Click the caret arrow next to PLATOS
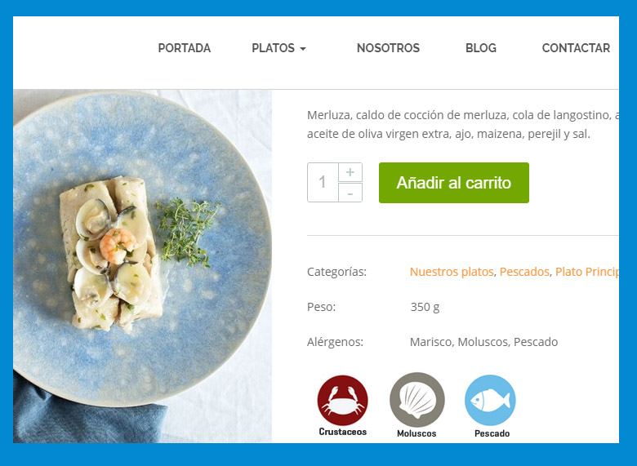The height and width of the screenshot is (466, 637). coord(303,49)
